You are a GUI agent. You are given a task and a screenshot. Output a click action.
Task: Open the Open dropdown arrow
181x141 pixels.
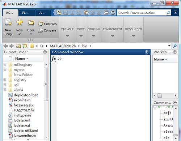pos(31,34)
